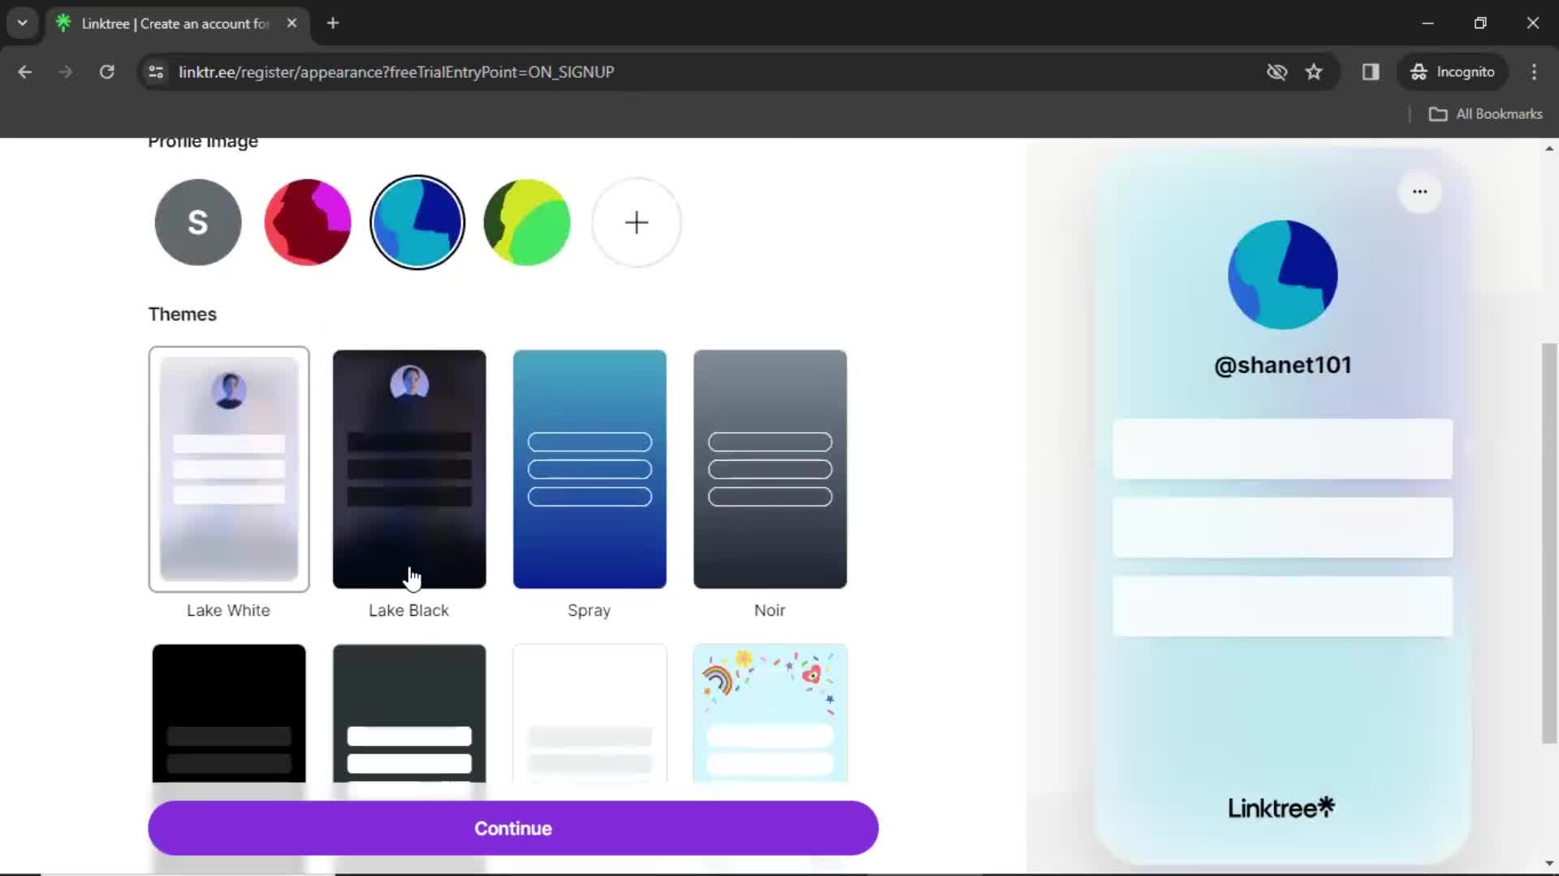The image size is (1559, 876).
Task: Click the 'Lake White' theme label
Action: pyautogui.click(x=228, y=611)
